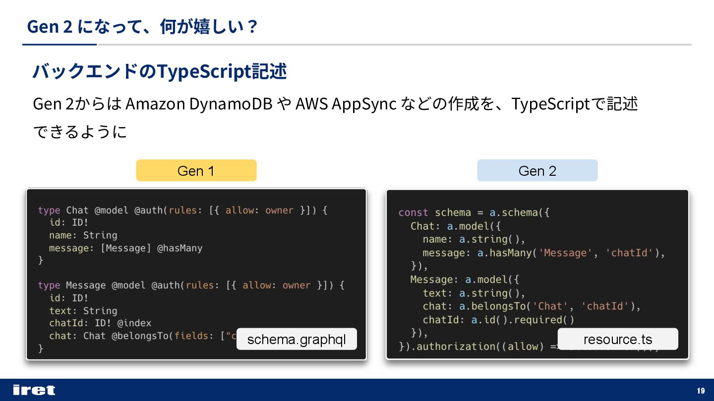The width and height of the screenshot is (714, 401).
Task: Click 'name: String' line in Gen 1 code
Action: click(x=83, y=235)
